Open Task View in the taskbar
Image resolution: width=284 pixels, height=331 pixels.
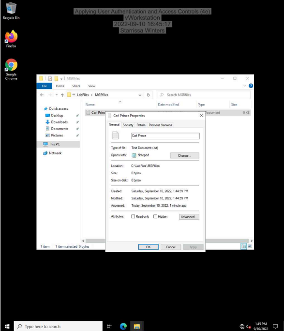click(109, 326)
